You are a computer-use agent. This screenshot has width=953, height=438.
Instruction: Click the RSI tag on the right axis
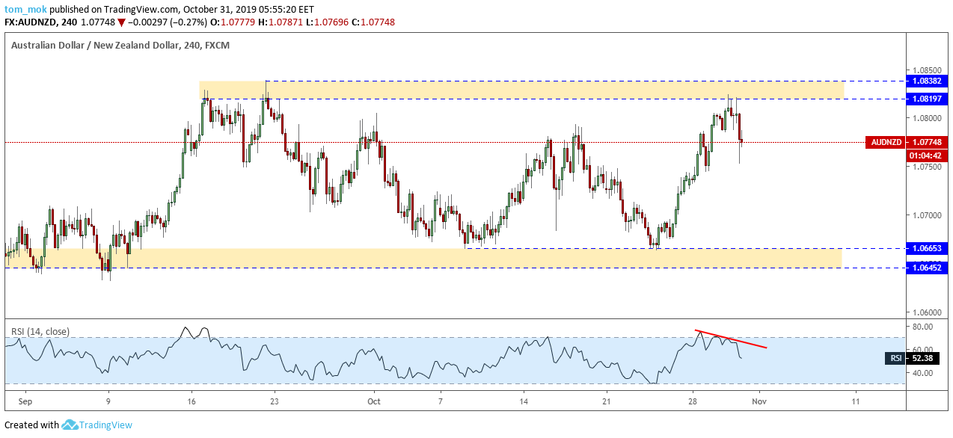(x=895, y=359)
